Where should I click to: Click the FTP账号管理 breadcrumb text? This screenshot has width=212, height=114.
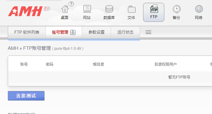tap(37, 48)
